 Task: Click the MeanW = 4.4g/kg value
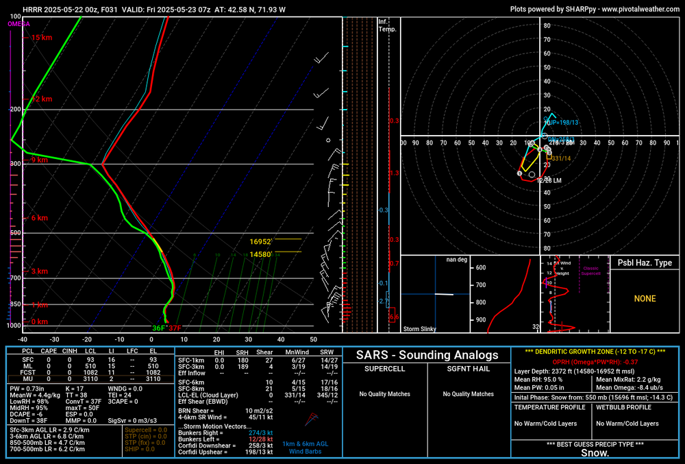(x=35, y=395)
